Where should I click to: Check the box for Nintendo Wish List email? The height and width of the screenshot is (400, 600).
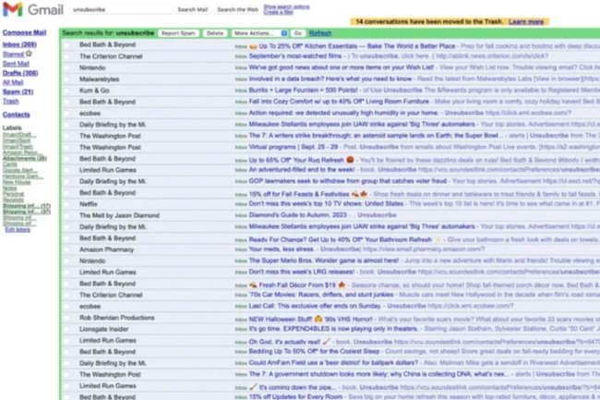[x=67, y=67]
